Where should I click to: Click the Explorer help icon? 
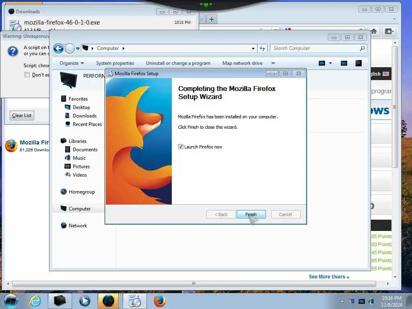pyautogui.click(x=358, y=63)
